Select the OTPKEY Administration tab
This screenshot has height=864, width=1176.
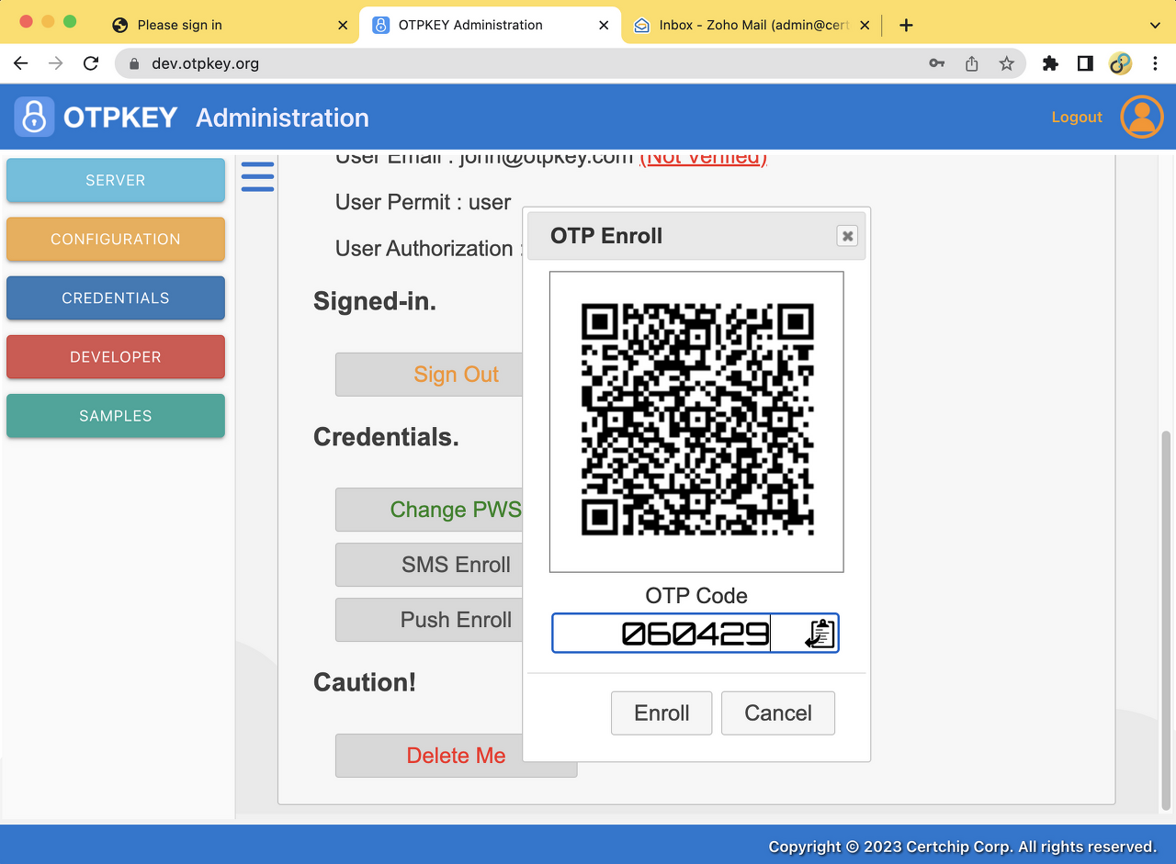click(491, 25)
